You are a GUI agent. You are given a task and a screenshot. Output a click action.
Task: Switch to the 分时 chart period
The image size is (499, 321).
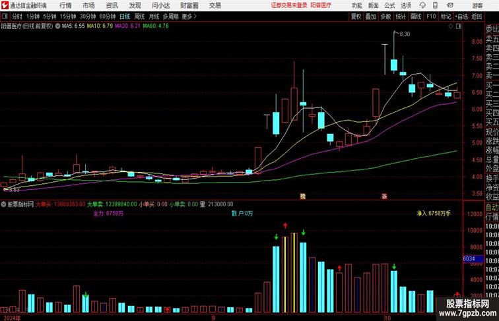17,16
